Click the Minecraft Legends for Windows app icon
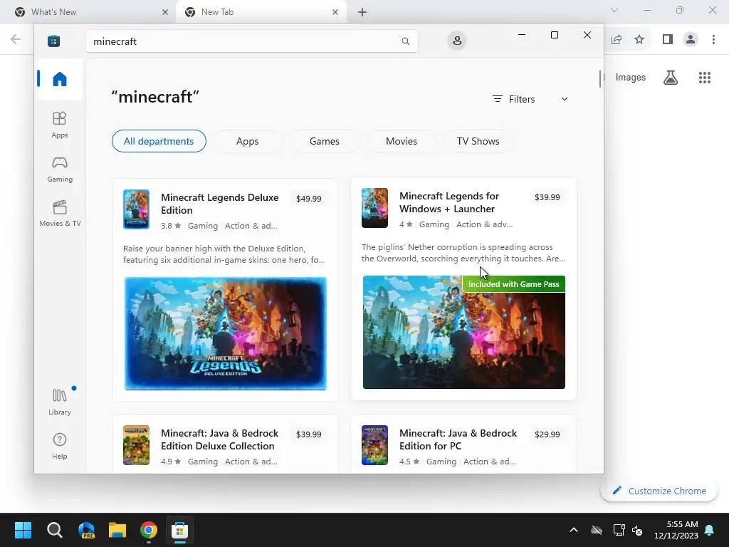 tap(374, 208)
